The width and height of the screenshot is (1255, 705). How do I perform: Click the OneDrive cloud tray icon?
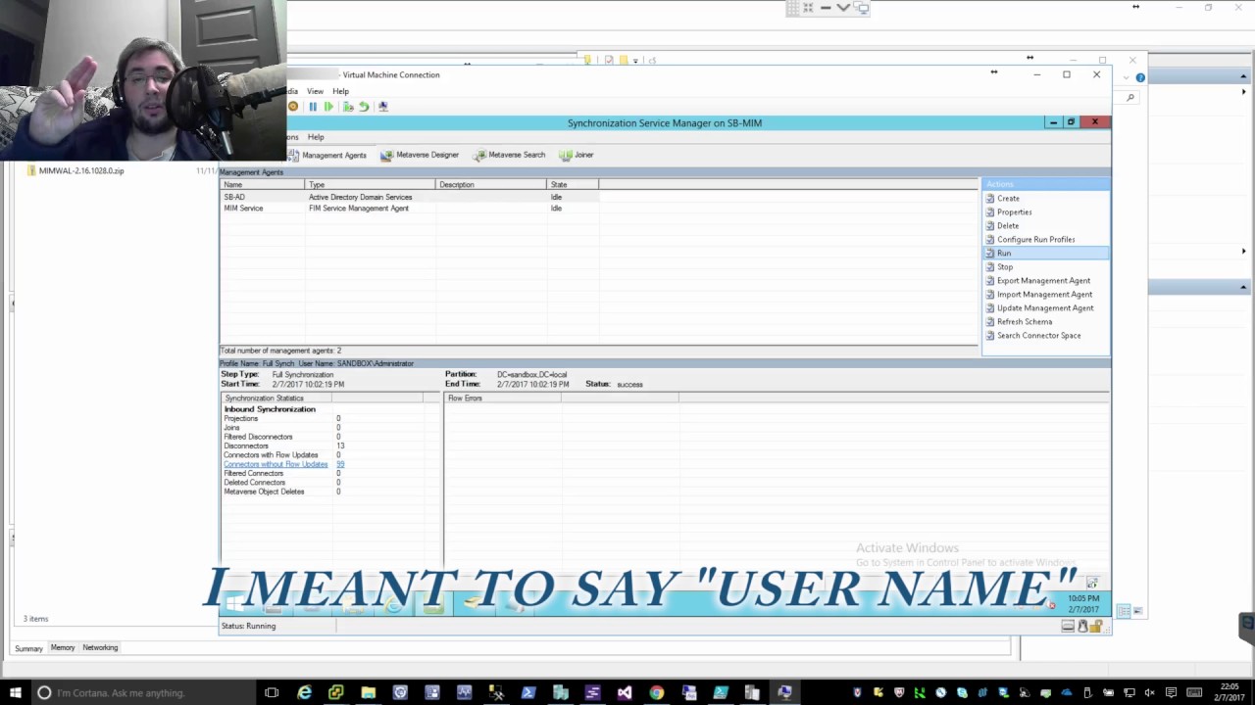pos(1067,693)
